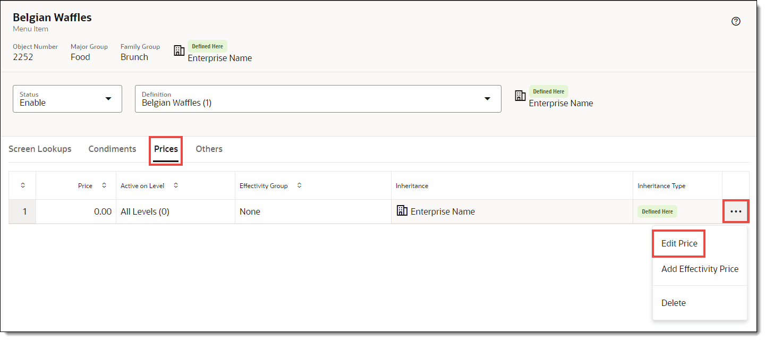Expand the Status dropdown

pos(108,99)
